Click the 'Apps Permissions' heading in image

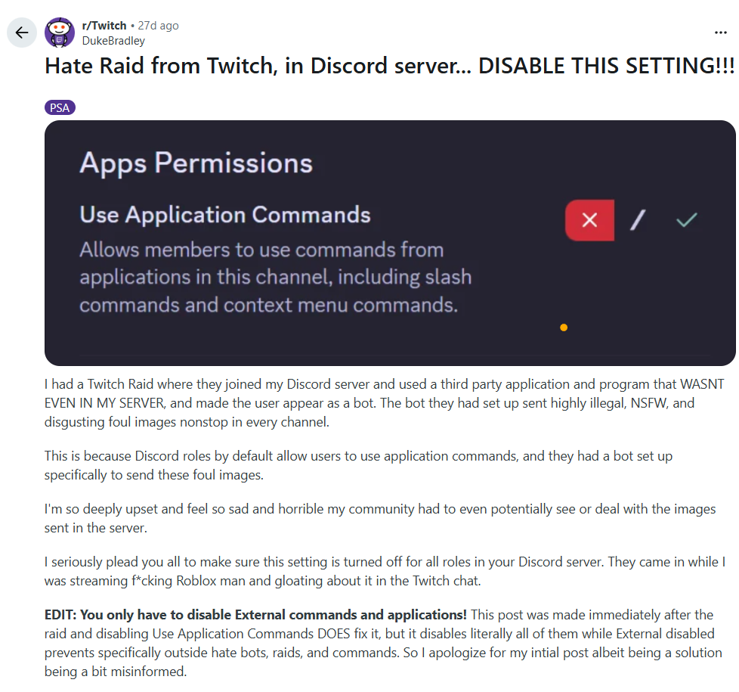(x=196, y=163)
